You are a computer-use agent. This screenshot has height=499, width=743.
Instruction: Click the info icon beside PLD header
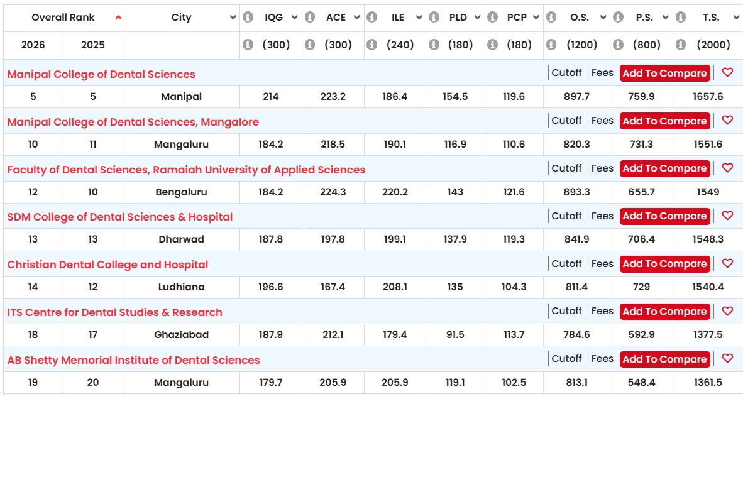point(434,18)
